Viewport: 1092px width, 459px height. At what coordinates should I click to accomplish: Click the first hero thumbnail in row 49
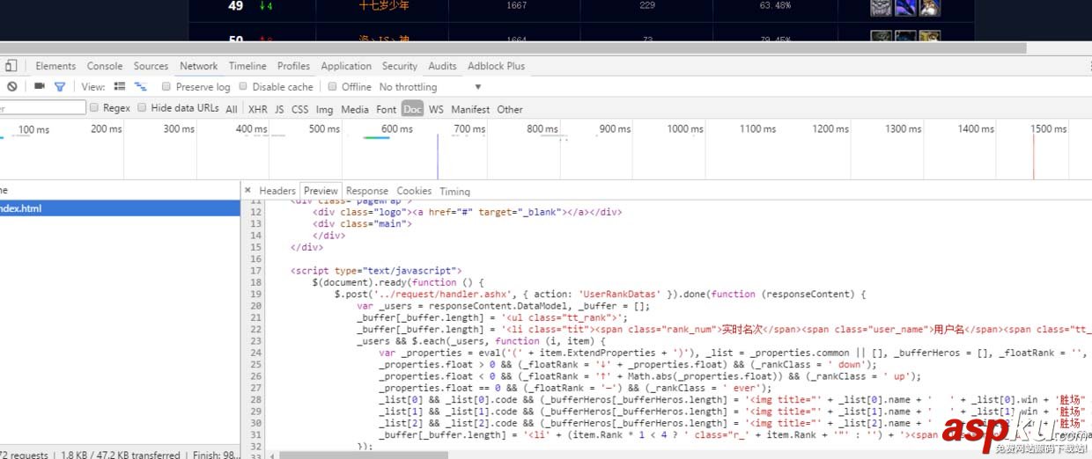[881, 7]
